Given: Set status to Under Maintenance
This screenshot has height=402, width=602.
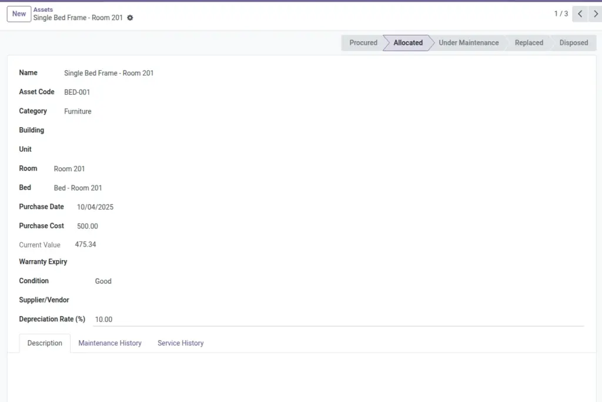Looking at the screenshot, I should [x=469, y=42].
